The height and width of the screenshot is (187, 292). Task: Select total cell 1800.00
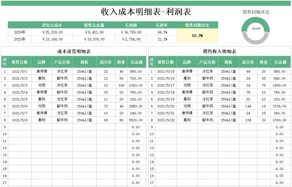point(280,85)
